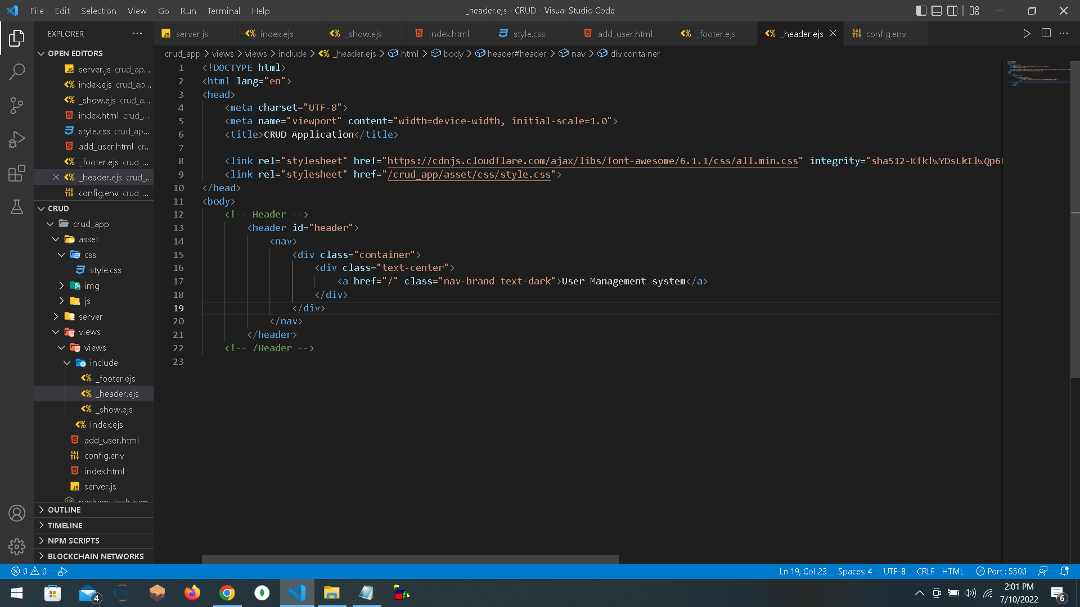Click the Live Share status bar icon
This screenshot has height=607, width=1080.
pos(62,571)
